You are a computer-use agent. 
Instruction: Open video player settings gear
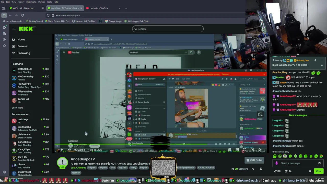(x=260, y=150)
